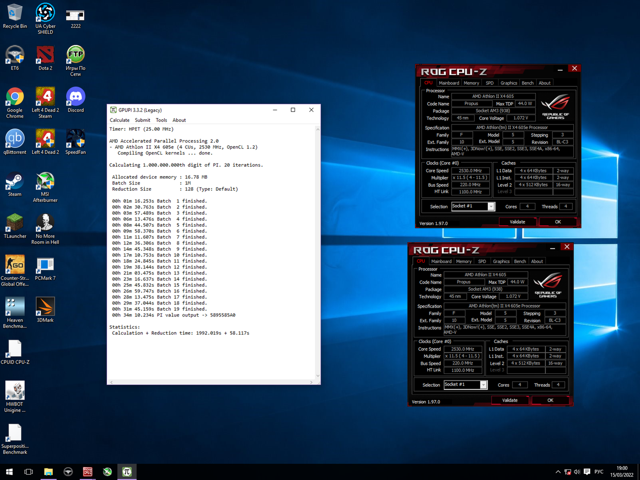Viewport: 640px width, 480px height.
Task: Switch to Mainboard tab in lower CPU-Z
Action: point(441,261)
